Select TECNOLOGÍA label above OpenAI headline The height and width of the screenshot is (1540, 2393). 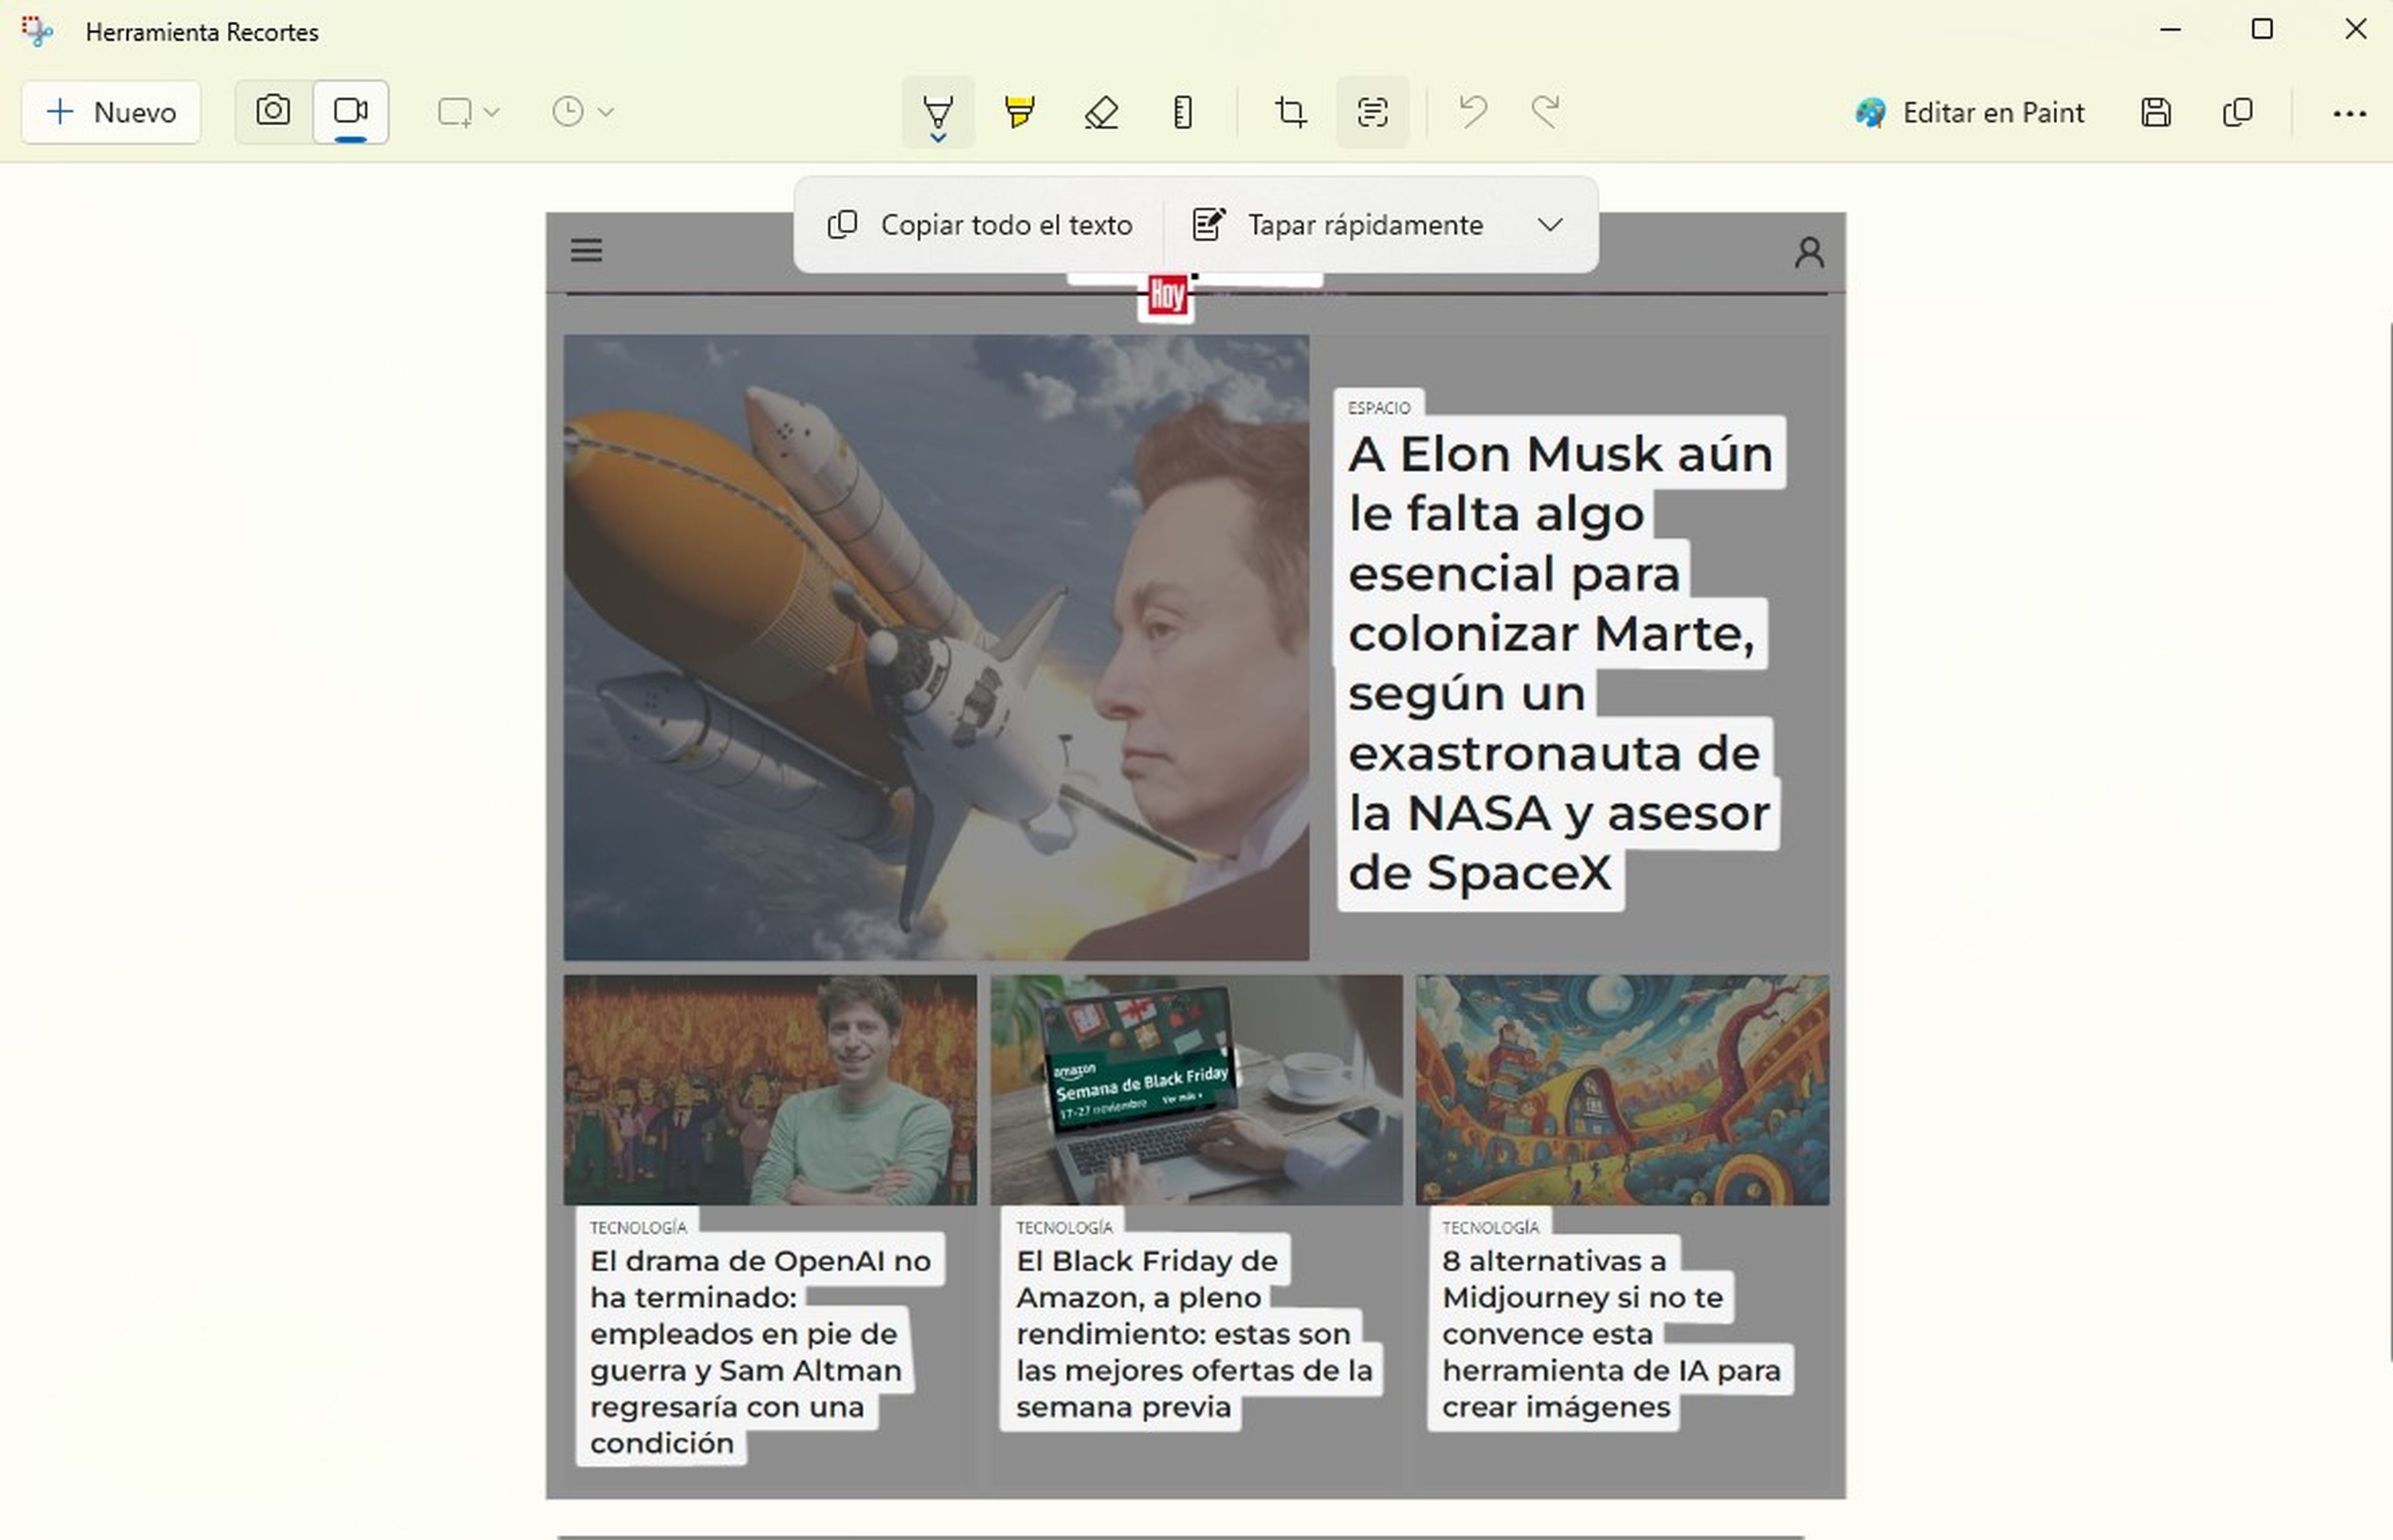coord(638,1227)
